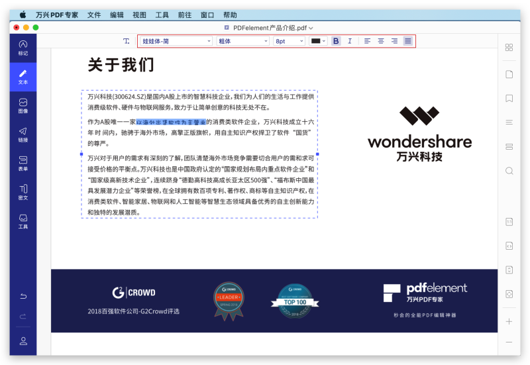Viewport: 530px width, 365px height.
Task: Expand the text color dropdown arrow
Action: pos(324,41)
